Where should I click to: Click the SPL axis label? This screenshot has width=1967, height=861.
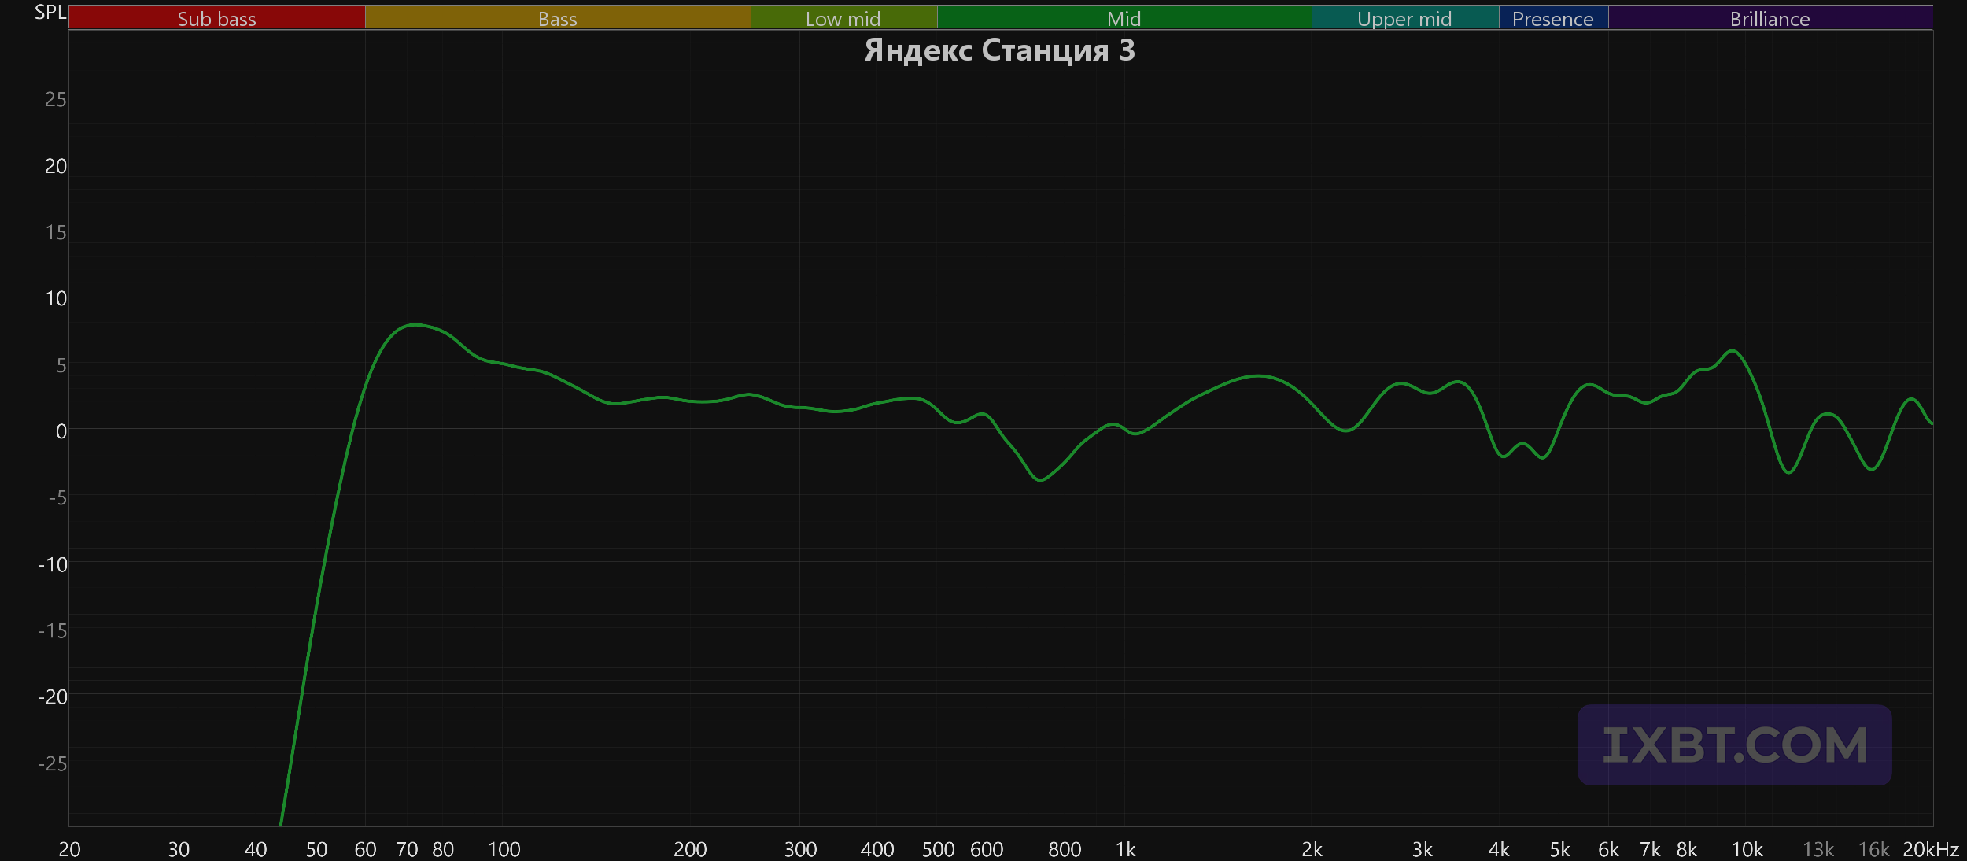pyautogui.click(x=50, y=13)
